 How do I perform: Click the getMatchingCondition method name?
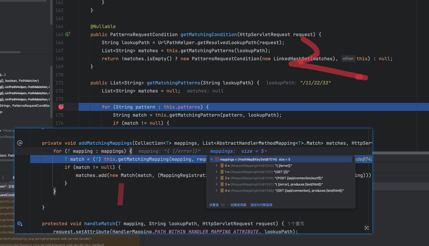click(x=209, y=35)
